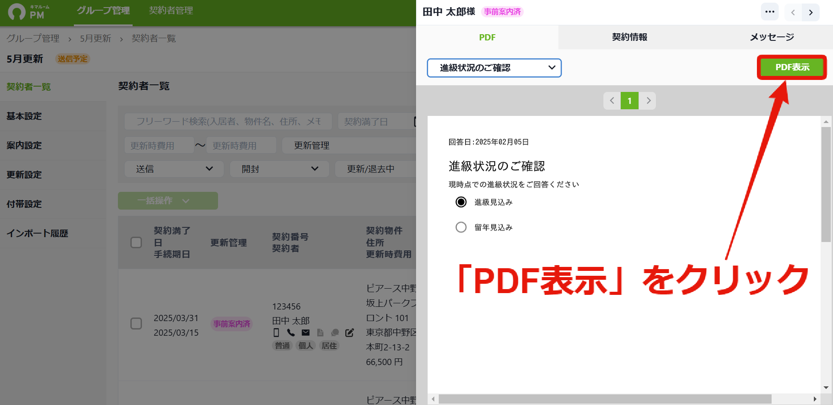Switch to the 契約情報 tab
The image size is (833, 405).
pyautogui.click(x=630, y=37)
